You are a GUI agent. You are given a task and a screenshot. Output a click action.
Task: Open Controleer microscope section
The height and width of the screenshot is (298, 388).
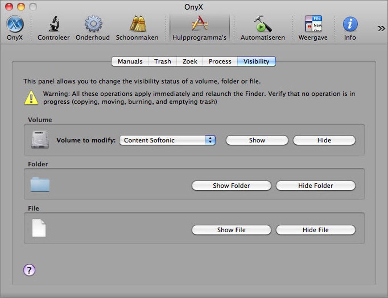(54, 28)
